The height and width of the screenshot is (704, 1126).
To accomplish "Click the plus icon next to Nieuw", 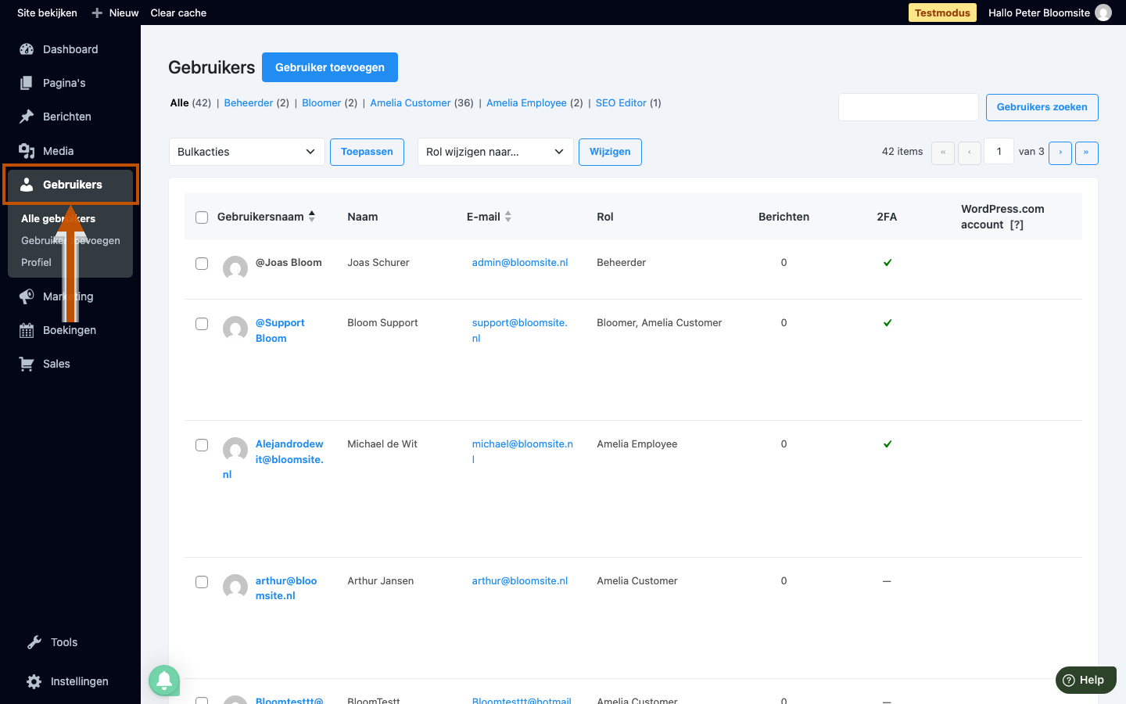I will pyautogui.click(x=97, y=13).
